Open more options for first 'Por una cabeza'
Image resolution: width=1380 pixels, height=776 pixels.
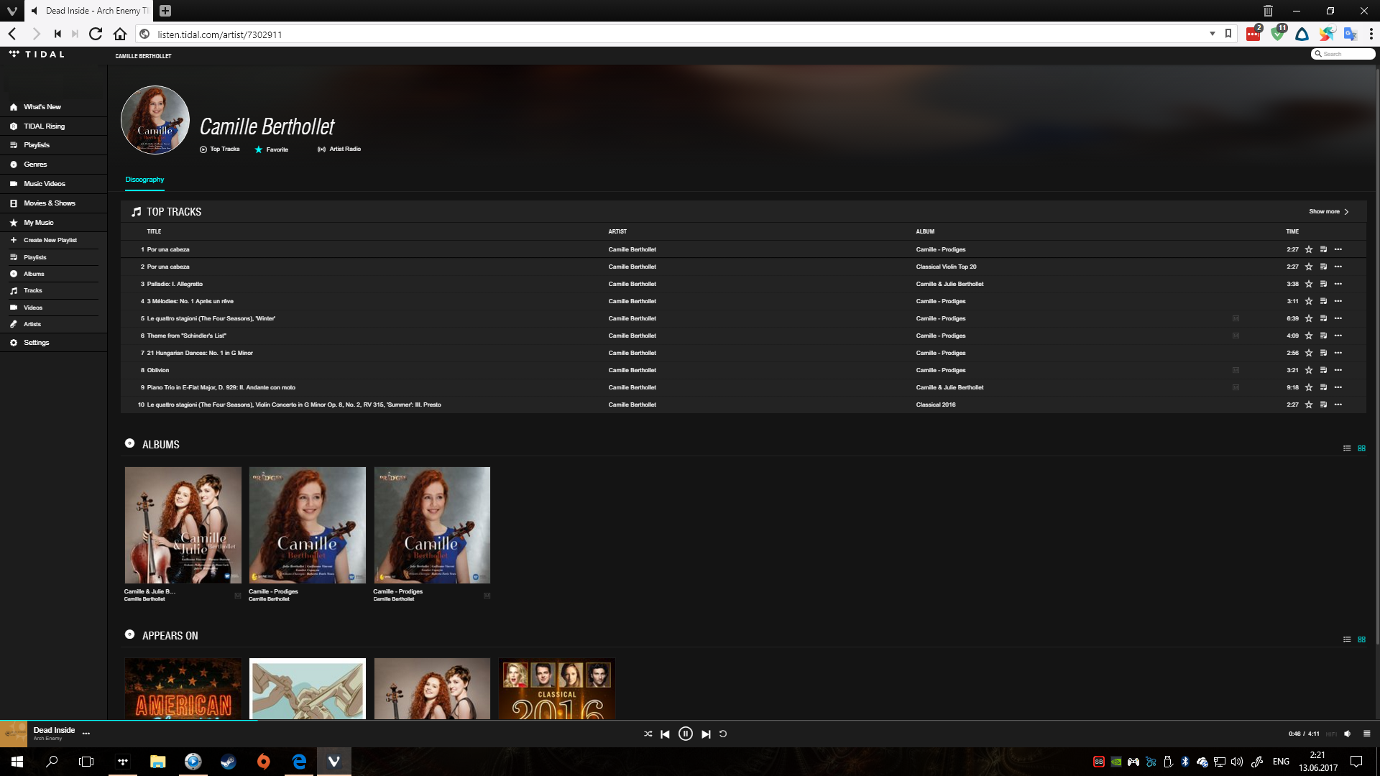click(1338, 249)
